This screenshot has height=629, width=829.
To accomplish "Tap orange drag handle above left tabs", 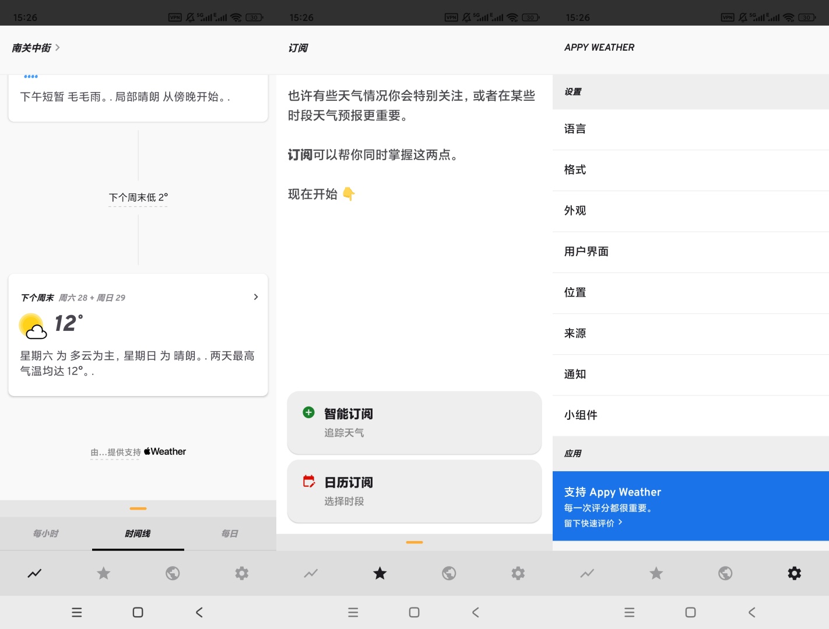I will pos(138,508).
